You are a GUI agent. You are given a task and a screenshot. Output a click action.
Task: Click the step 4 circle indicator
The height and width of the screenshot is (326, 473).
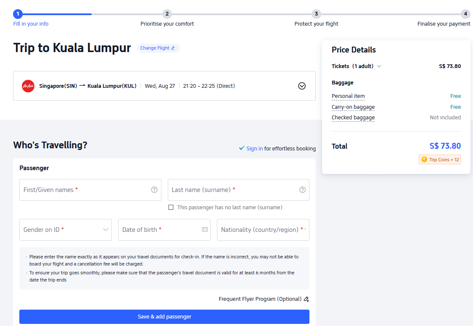tap(465, 13)
